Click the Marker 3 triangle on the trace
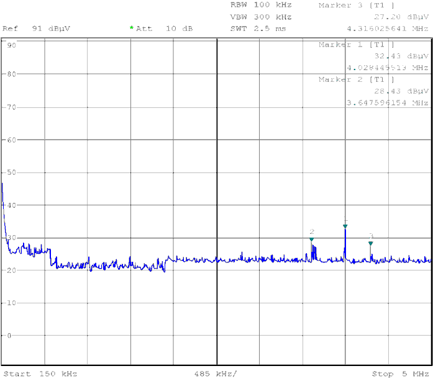The image size is (433, 384). pos(371,243)
